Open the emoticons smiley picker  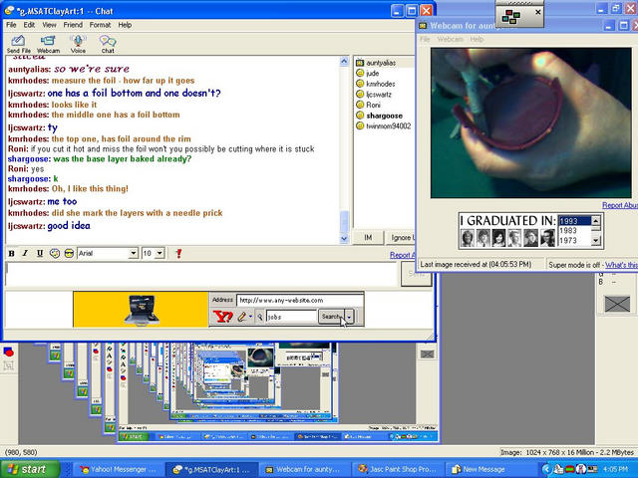tap(69, 253)
